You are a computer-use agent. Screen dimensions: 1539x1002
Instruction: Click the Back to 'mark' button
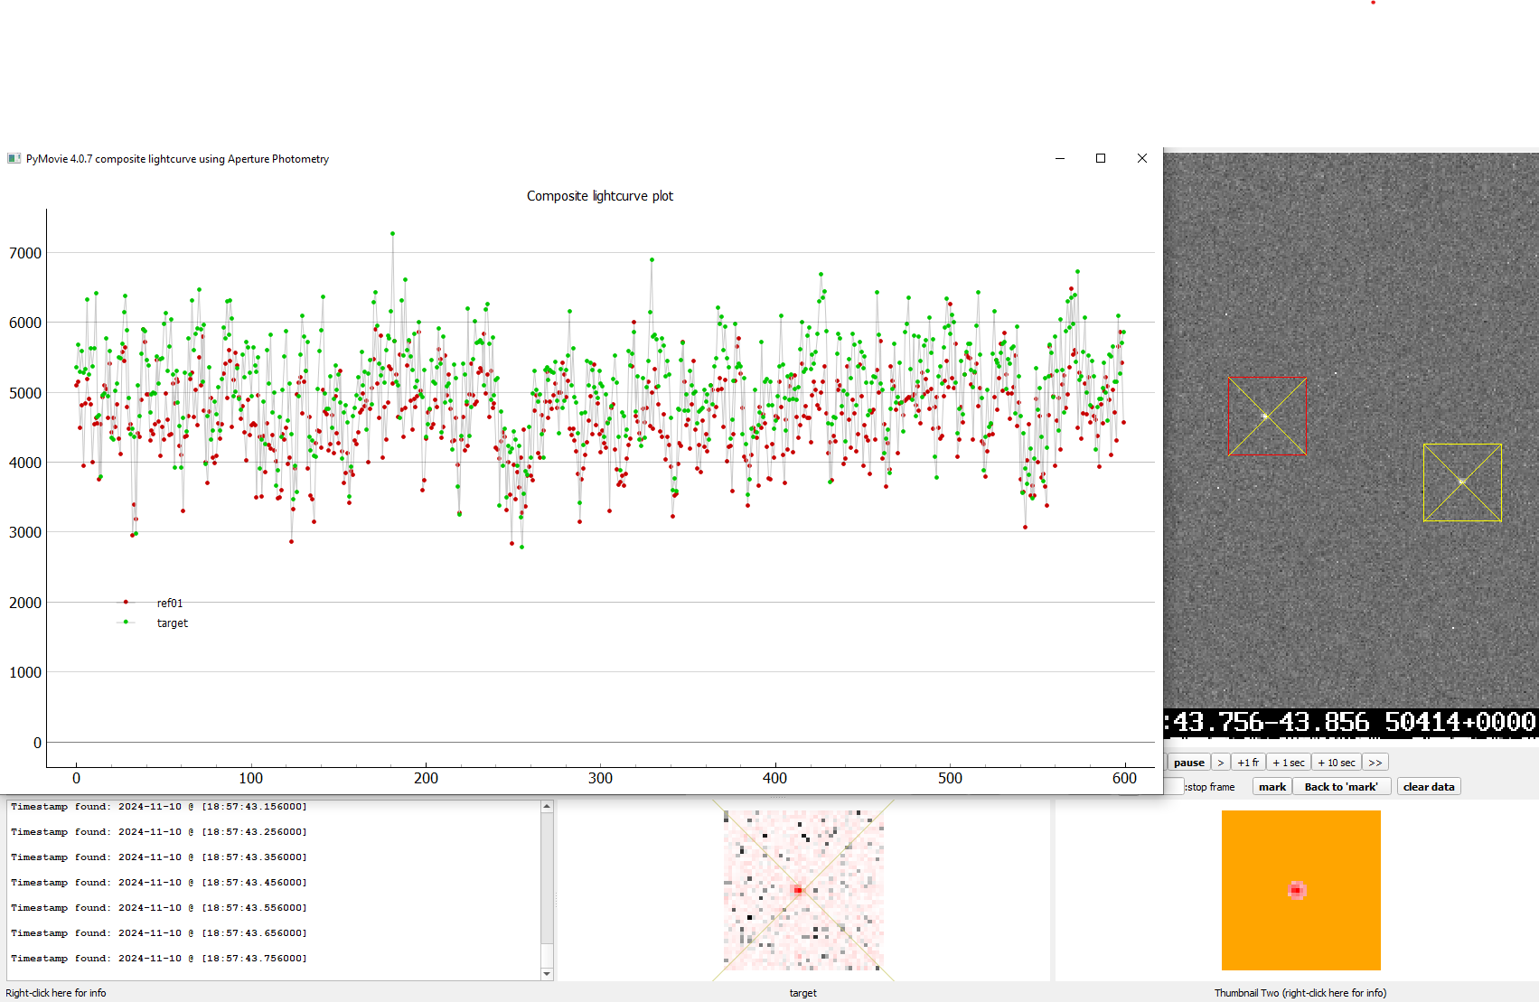pos(1341,787)
